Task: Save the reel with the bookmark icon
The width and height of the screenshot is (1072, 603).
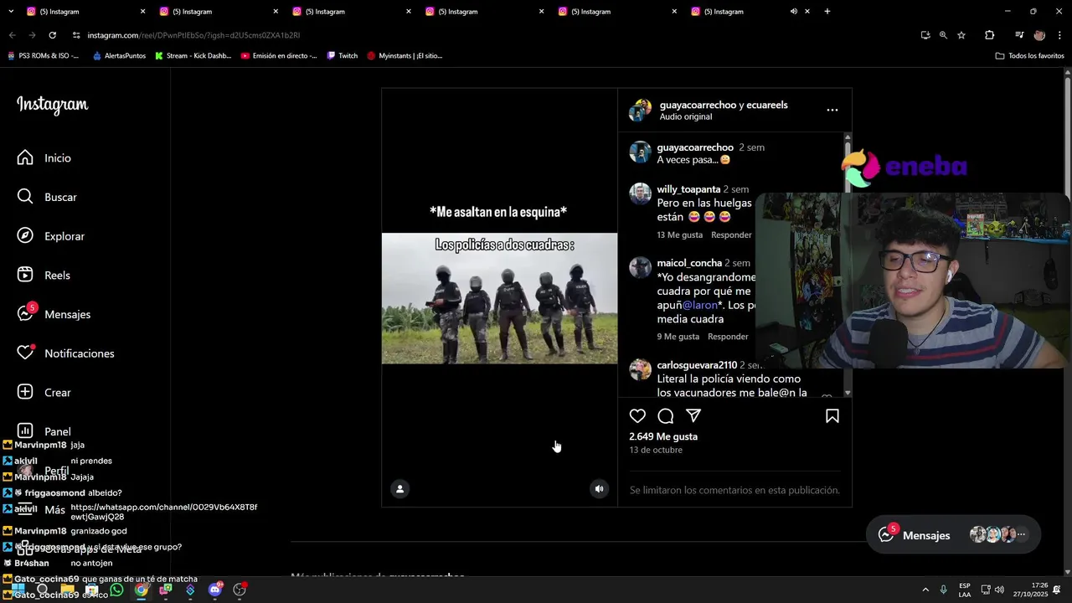Action: 832,416
